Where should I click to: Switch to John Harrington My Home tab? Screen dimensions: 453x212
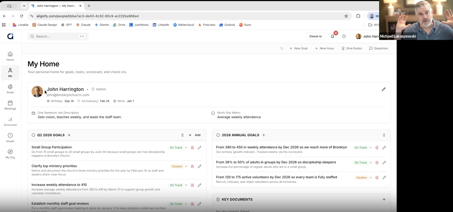tap(56, 6)
